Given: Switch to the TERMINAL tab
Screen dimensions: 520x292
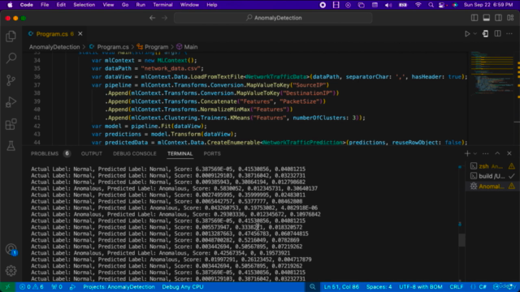Looking at the screenshot, I should point(180,153).
